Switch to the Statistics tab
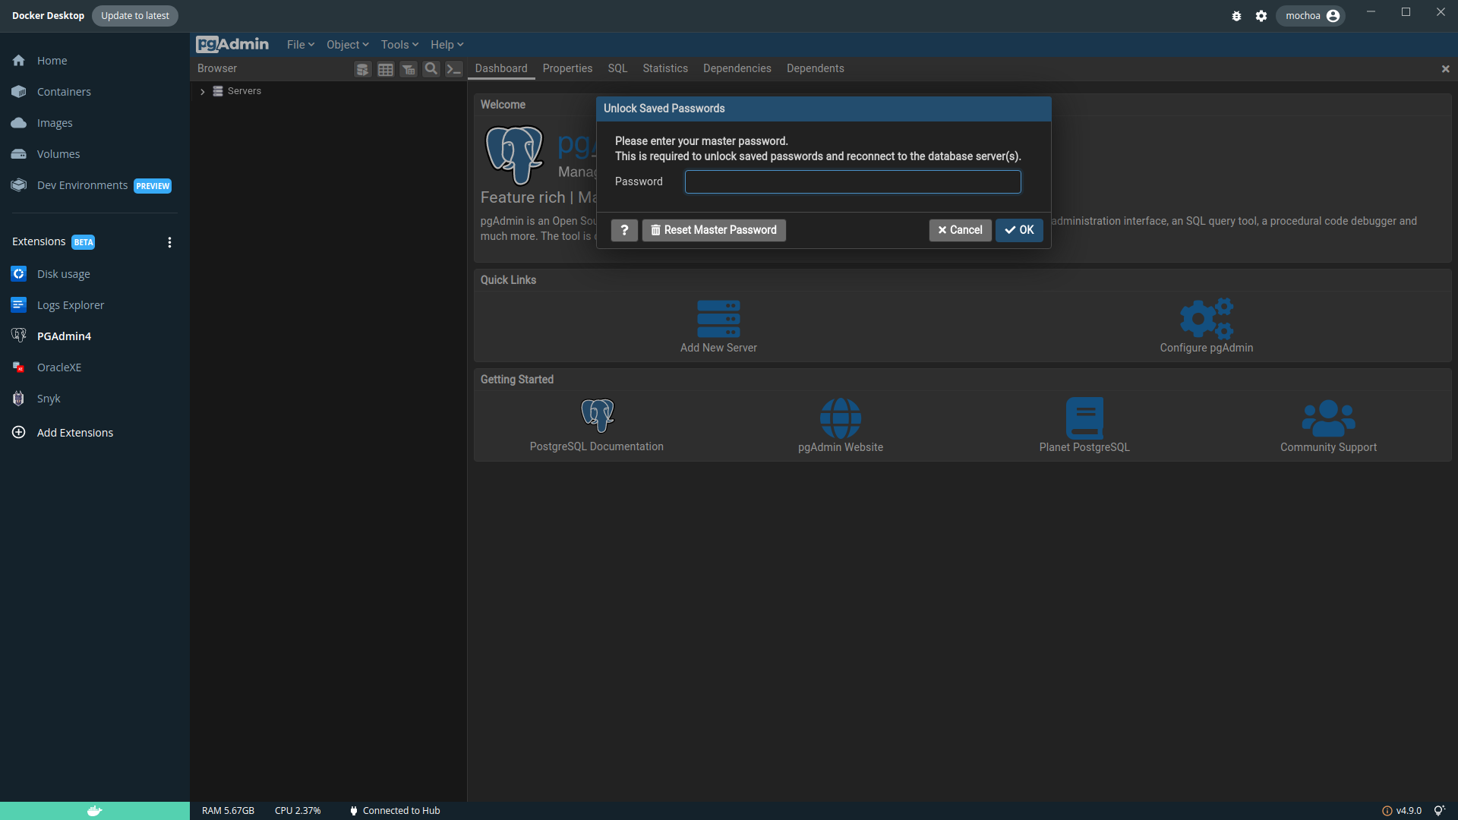 pos(665,68)
